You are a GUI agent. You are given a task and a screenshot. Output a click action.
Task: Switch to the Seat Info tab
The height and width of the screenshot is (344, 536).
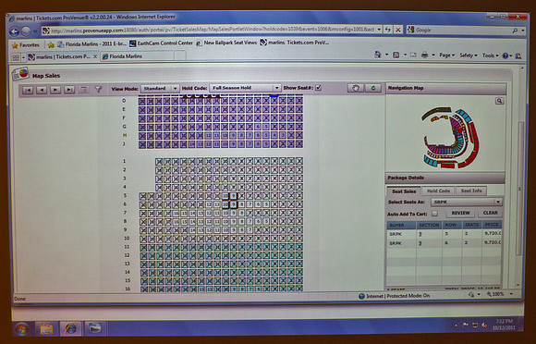(471, 190)
